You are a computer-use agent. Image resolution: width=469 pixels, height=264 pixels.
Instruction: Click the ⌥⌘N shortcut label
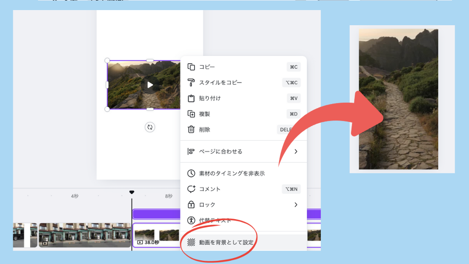click(x=291, y=189)
